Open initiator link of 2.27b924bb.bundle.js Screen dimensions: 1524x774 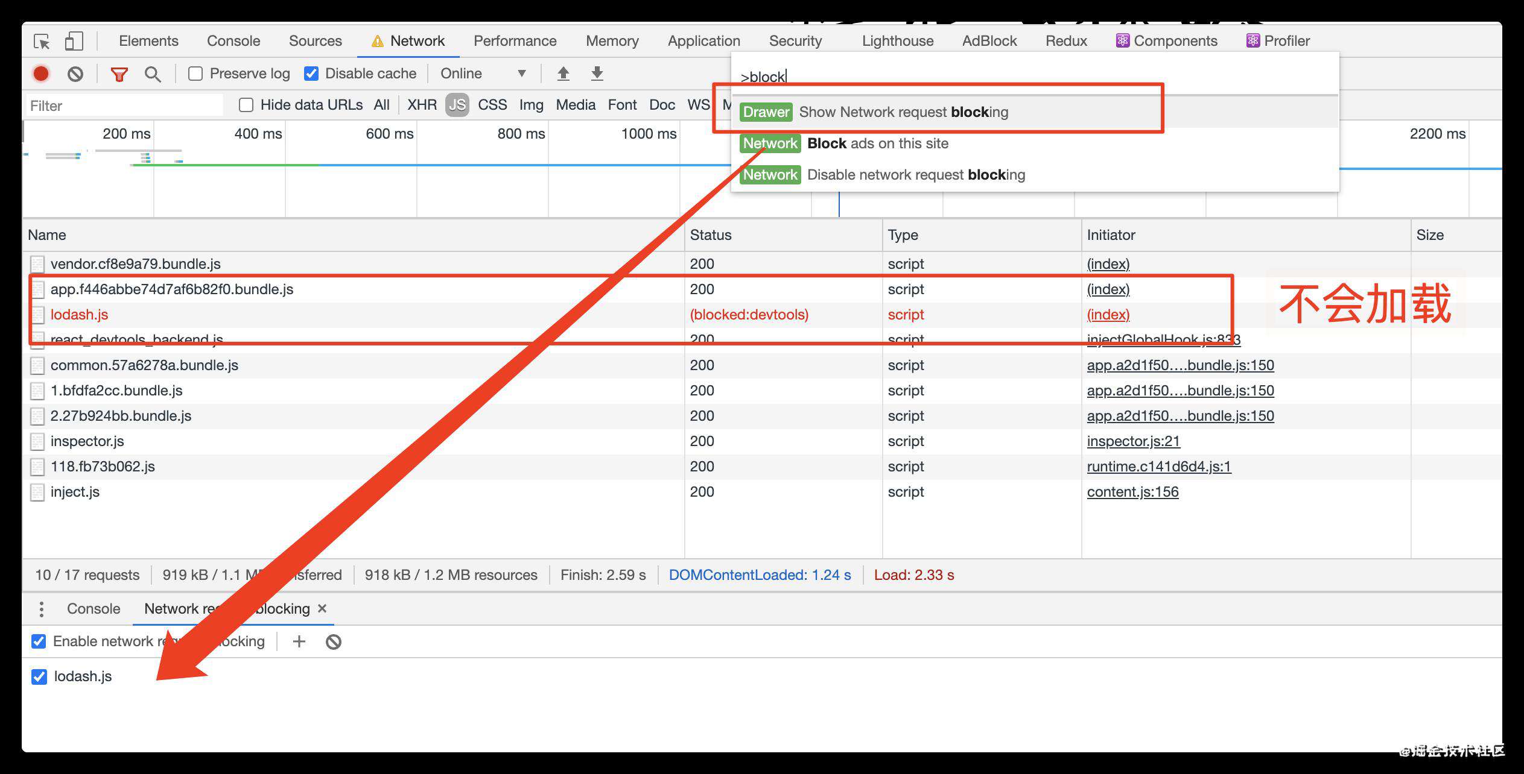click(x=1180, y=416)
